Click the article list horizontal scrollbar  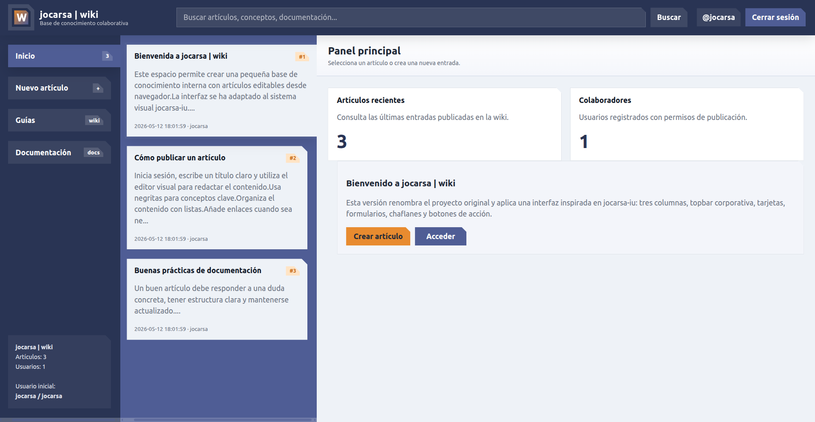click(223, 420)
